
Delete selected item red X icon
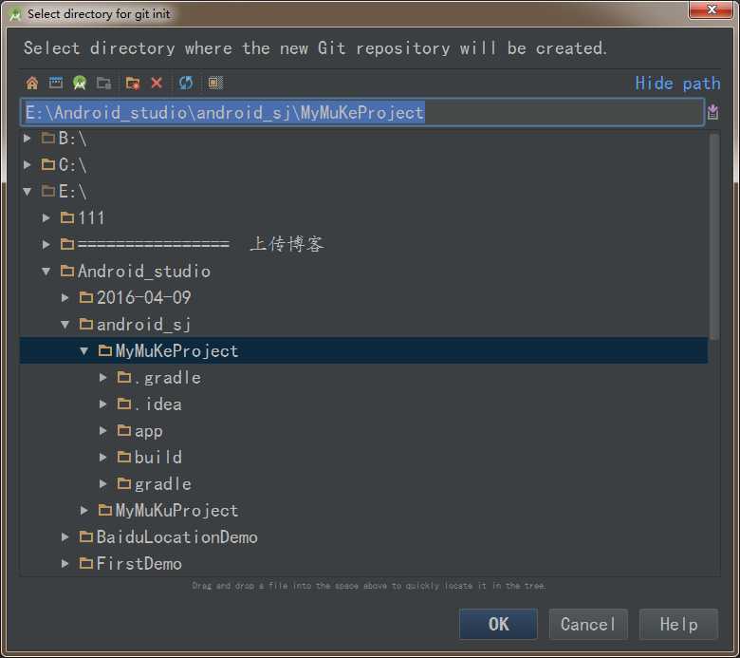point(157,84)
